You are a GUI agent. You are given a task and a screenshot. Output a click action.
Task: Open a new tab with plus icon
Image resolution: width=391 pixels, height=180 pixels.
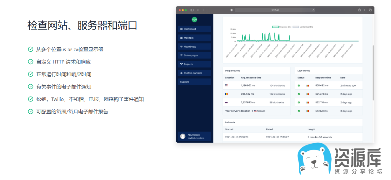pos(365,10)
